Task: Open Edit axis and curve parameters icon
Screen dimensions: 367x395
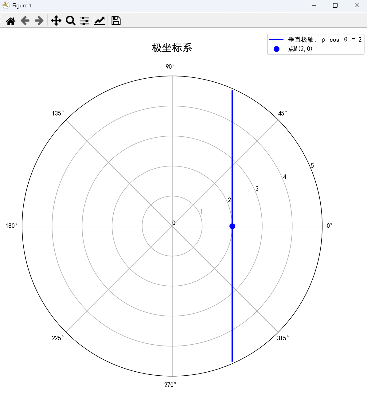Action: coord(99,21)
